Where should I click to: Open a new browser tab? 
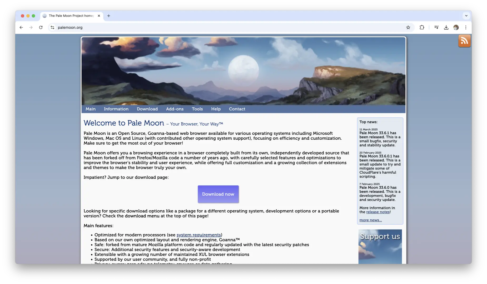(108, 16)
